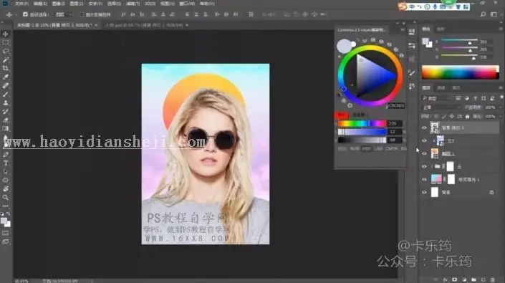Viewport: 505px width, 283px height.
Task: Open the Layers panel flyout menu
Action: tap(501, 87)
